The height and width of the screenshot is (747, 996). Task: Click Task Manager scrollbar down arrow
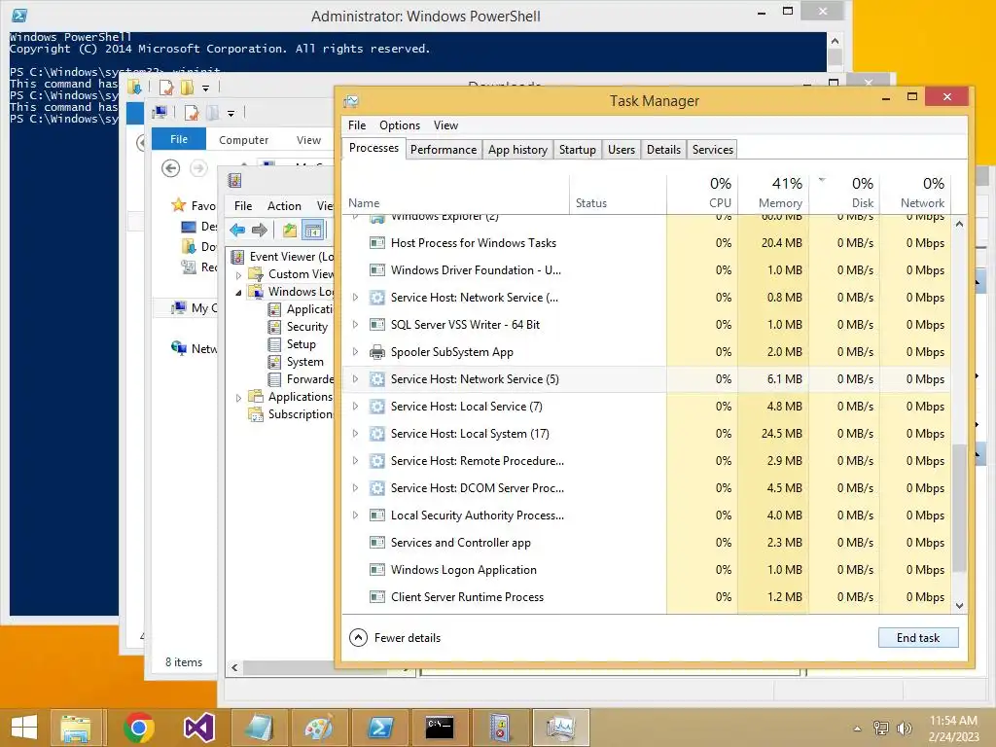click(960, 606)
